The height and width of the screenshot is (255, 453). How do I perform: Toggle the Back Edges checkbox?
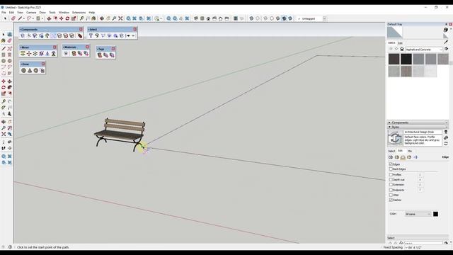391,169
